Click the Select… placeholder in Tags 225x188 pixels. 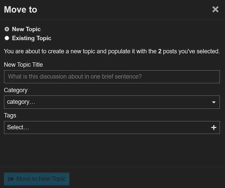[x=18, y=127]
